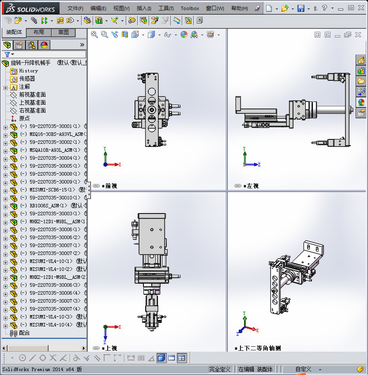Image resolution: width=368 pixels, height=375 pixels.
Task: Click the Show Hidden Components icon
Action: (x=87, y=21)
